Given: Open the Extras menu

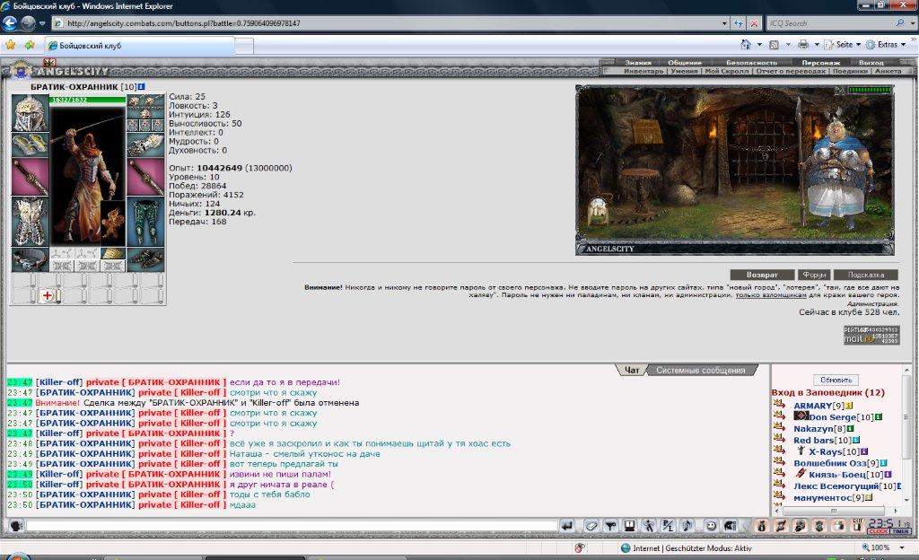Looking at the screenshot, I should [887, 45].
